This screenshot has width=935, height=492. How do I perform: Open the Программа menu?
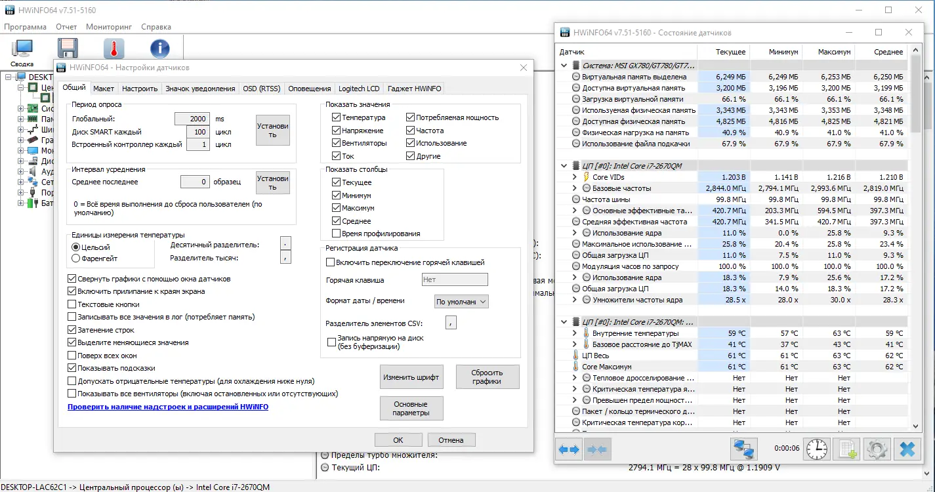tap(26, 27)
